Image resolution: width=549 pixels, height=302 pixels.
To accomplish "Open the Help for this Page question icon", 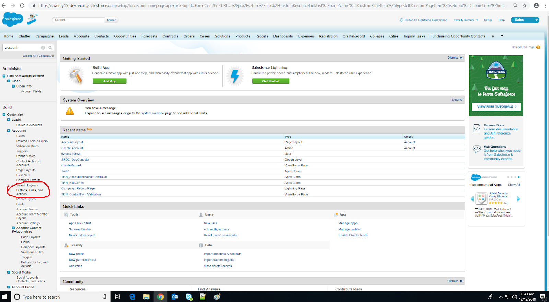I will tap(538, 47).
